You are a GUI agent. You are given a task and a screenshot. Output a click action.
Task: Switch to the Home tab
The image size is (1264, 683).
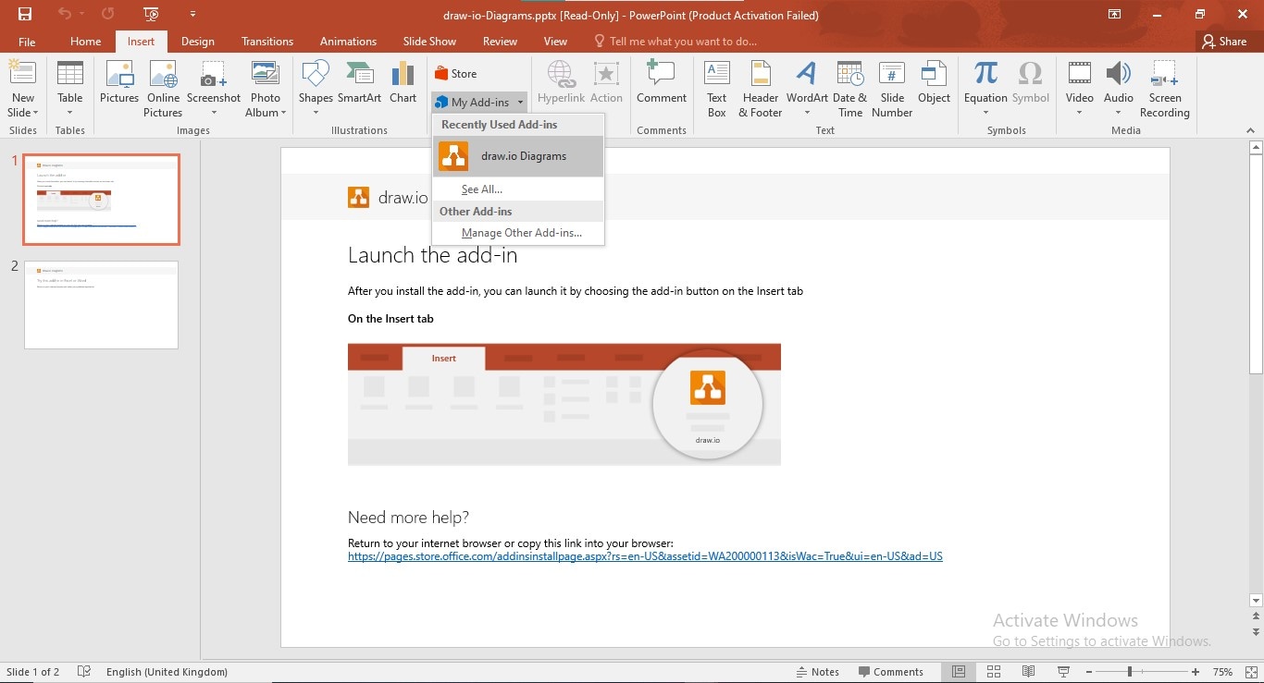(85, 42)
